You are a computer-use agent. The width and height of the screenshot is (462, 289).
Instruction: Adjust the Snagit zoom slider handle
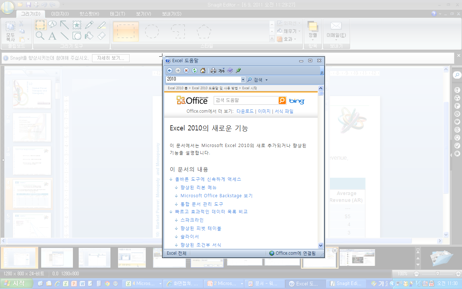coord(437,274)
